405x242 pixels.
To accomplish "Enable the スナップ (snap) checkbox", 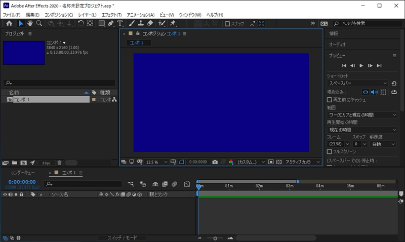I will tap(228, 23).
